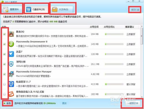Open the 大文件(0) tab
The width and height of the screenshot is (144, 109).
pyautogui.click(x=62, y=9)
